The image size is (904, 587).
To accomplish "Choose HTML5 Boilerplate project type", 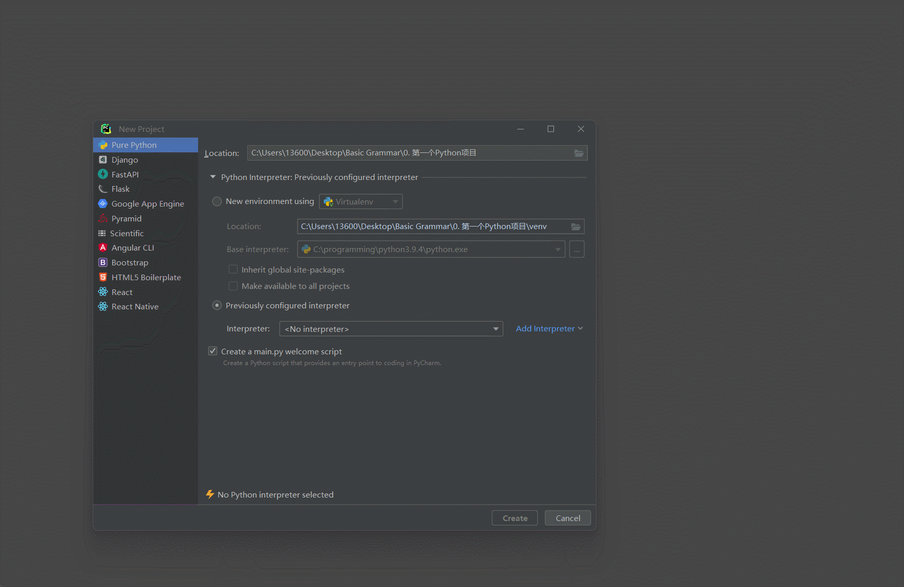I will click(x=145, y=277).
